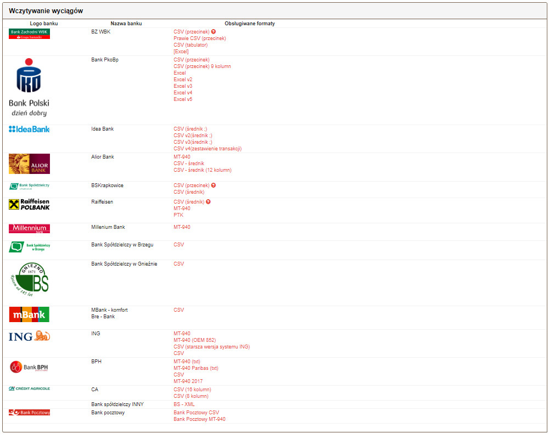
Task: Select Excel v2 for Bank PkoBp
Action: pos(183,80)
